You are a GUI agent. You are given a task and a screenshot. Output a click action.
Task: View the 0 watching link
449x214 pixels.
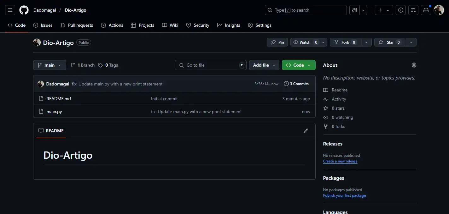tap(338, 117)
